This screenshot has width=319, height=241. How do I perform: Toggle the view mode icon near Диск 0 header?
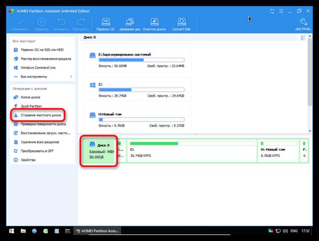303,38
